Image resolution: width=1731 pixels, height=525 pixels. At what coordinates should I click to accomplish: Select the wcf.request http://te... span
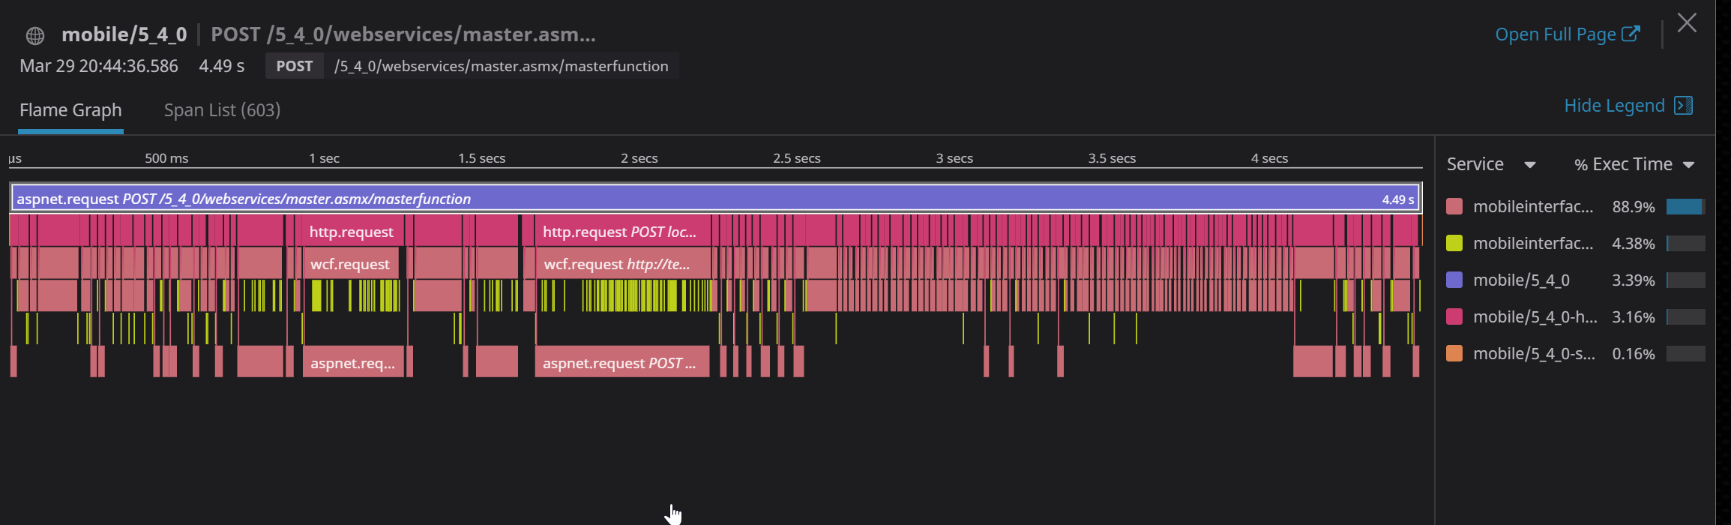click(624, 264)
